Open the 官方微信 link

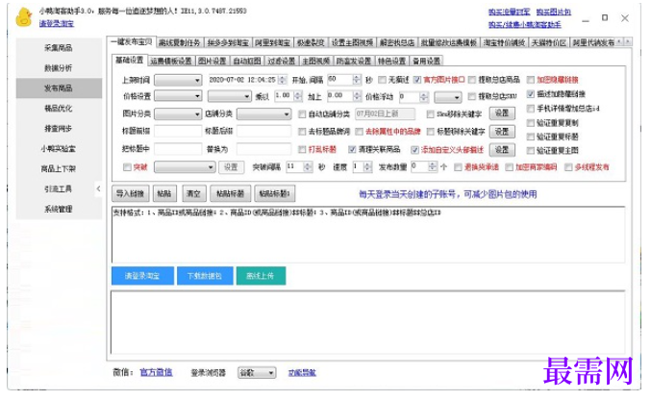point(156,372)
